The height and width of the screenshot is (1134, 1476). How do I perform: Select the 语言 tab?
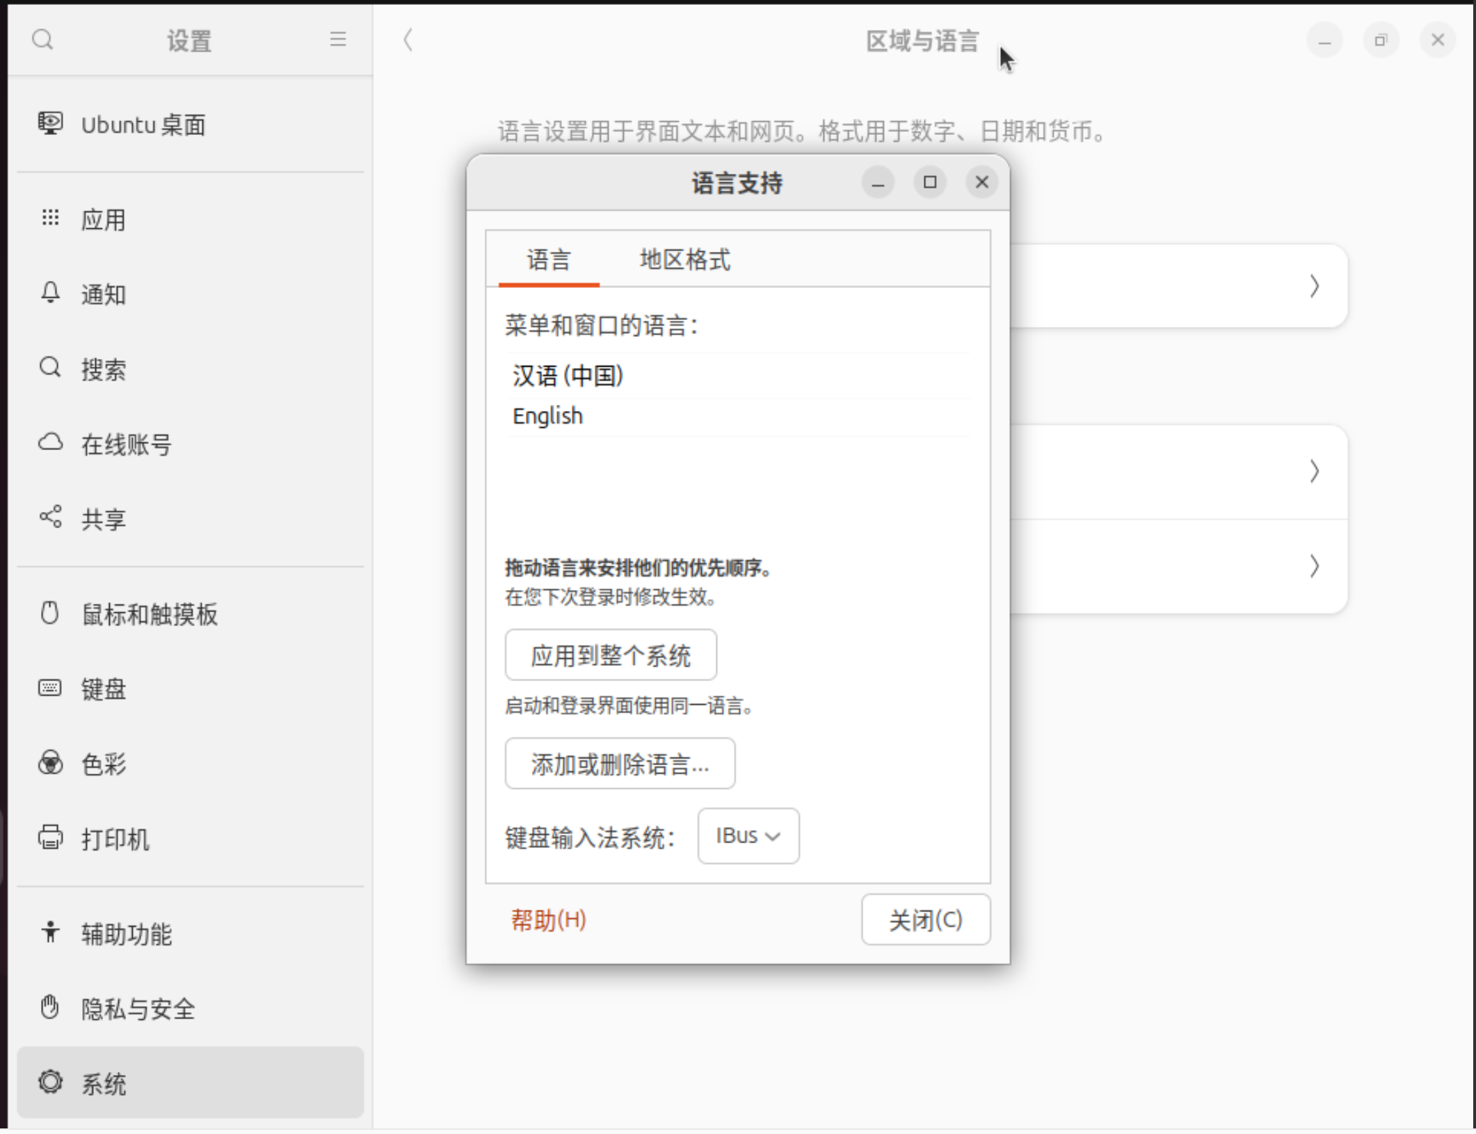pos(549,259)
